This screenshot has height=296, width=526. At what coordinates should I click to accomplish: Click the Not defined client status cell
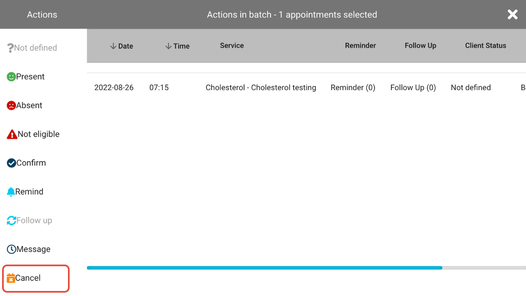(x=471, y=88)
